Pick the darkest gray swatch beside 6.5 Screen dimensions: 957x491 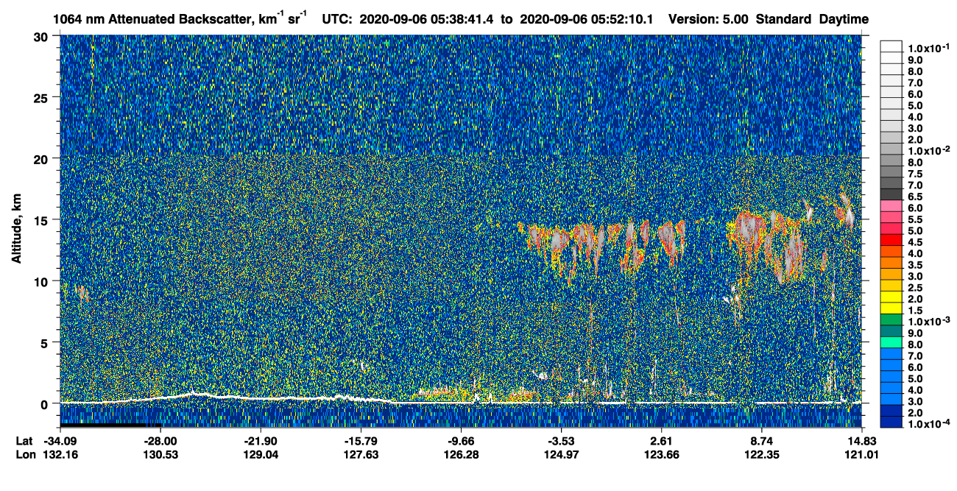coord(891,194)
